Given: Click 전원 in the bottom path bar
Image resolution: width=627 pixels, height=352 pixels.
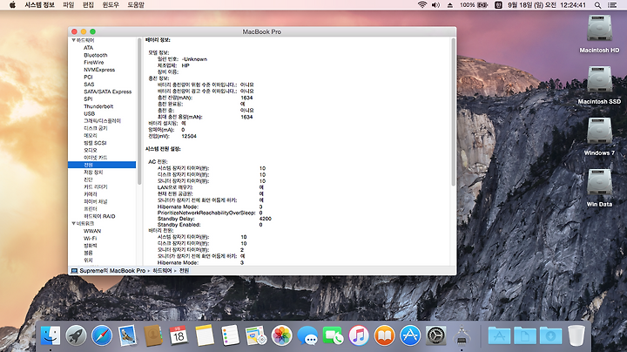Looking at the screenshot, I should click(x=184, y=271).
